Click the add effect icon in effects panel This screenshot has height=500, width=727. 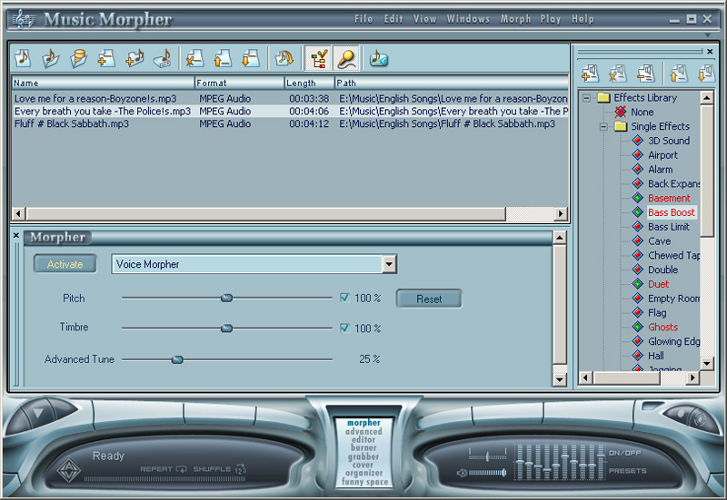pos(589,74)
